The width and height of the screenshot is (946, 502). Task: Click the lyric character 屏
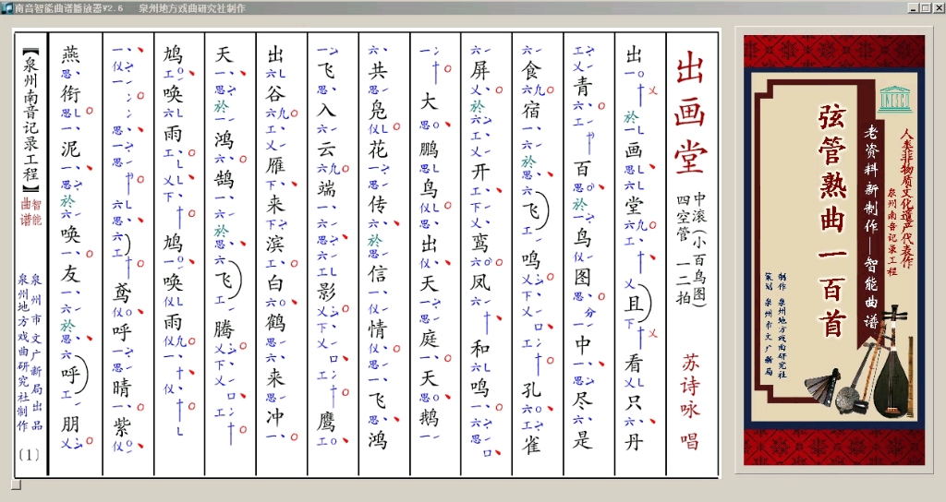(480, 70)
